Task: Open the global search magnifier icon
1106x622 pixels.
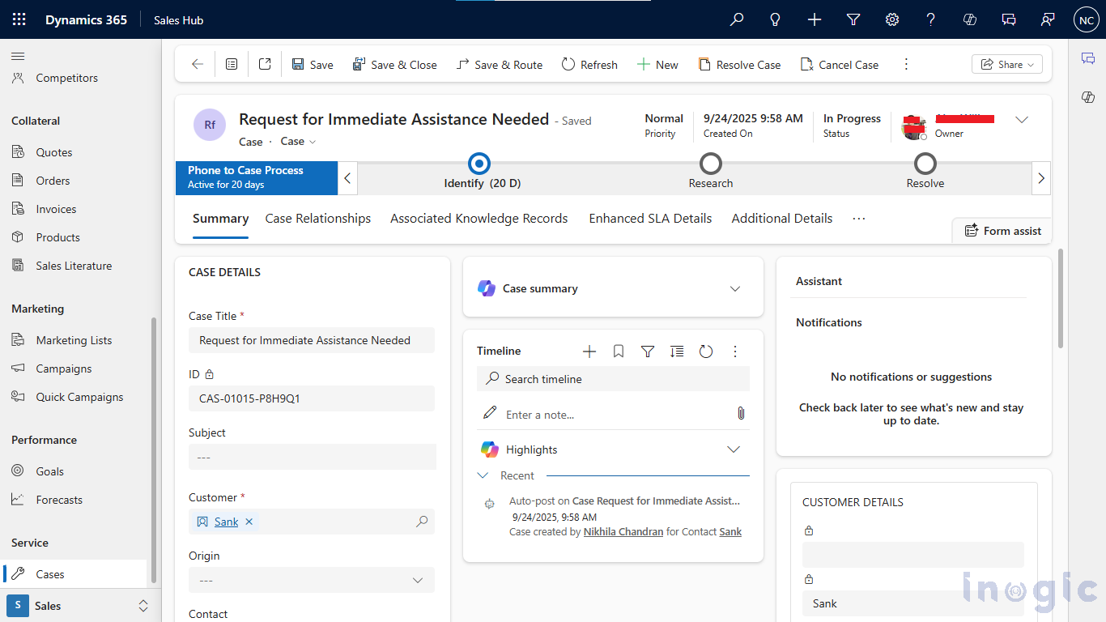Action: [737, 20]
